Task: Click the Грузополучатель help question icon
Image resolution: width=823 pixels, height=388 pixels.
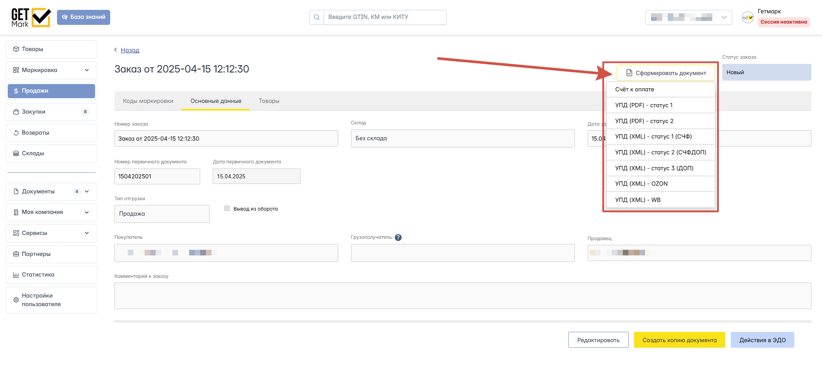Action: click(x=398, y=238)
